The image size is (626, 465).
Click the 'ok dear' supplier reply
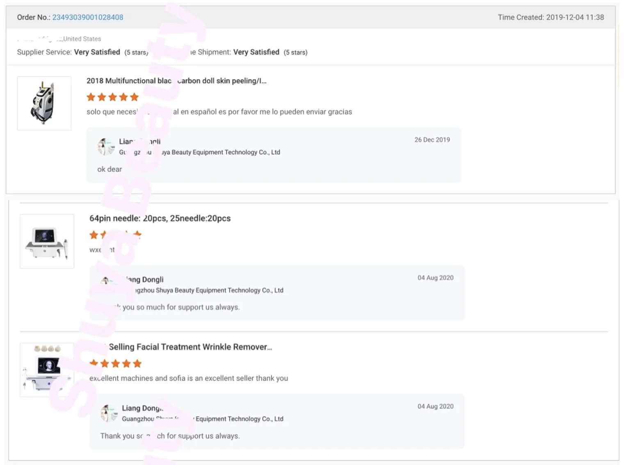110,169
